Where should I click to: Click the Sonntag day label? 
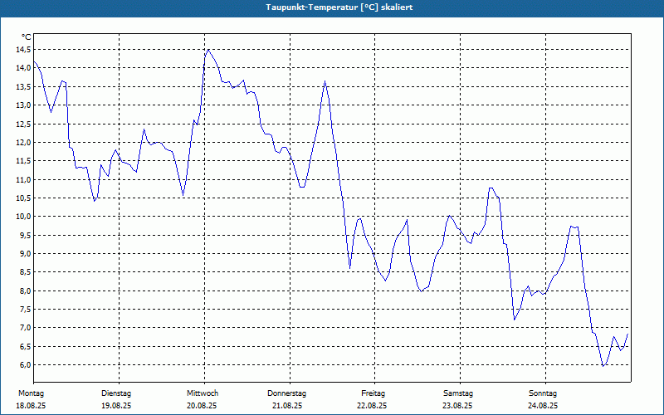tap(543, 393)
